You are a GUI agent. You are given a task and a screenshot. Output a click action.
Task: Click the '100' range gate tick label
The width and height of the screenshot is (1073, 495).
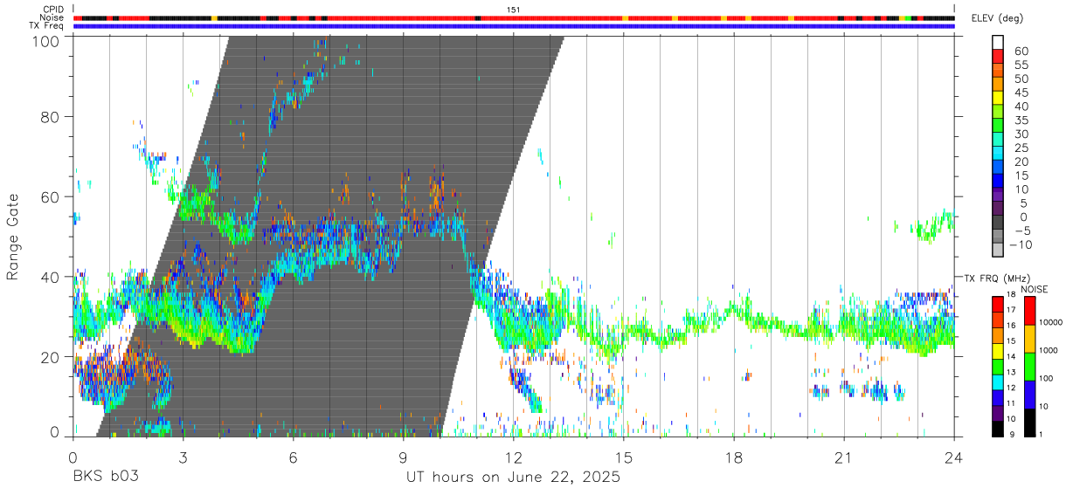coord(45,41)
